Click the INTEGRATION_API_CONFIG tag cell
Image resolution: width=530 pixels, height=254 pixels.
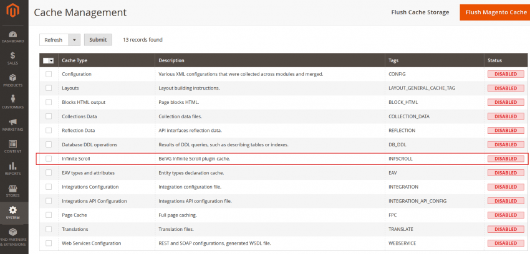(417, 200)
